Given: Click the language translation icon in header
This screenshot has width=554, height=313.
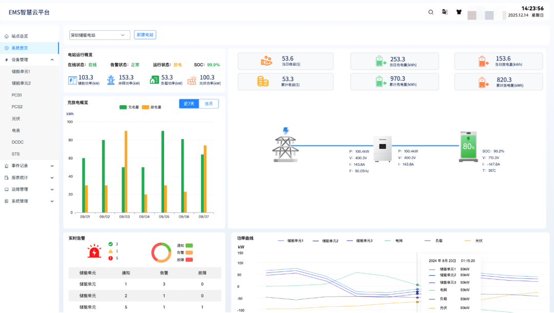Looking at the screenshot, I should (445, 12).
